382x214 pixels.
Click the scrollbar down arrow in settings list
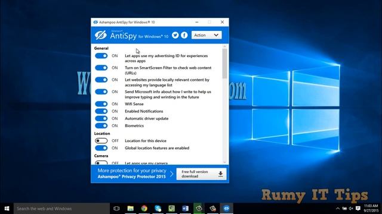point(224,162)
